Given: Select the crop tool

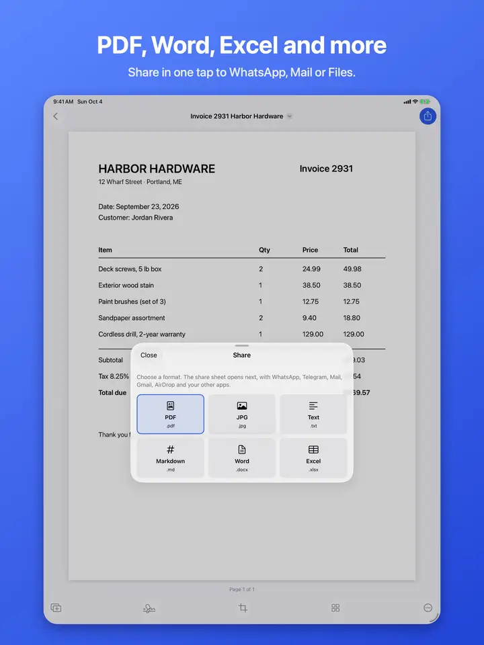Looking at the screenshot, I should (243, 607).
